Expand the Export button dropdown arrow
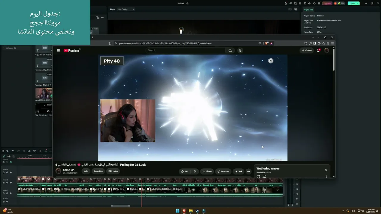This screenshot has height=214, width=381. [357, 3]
